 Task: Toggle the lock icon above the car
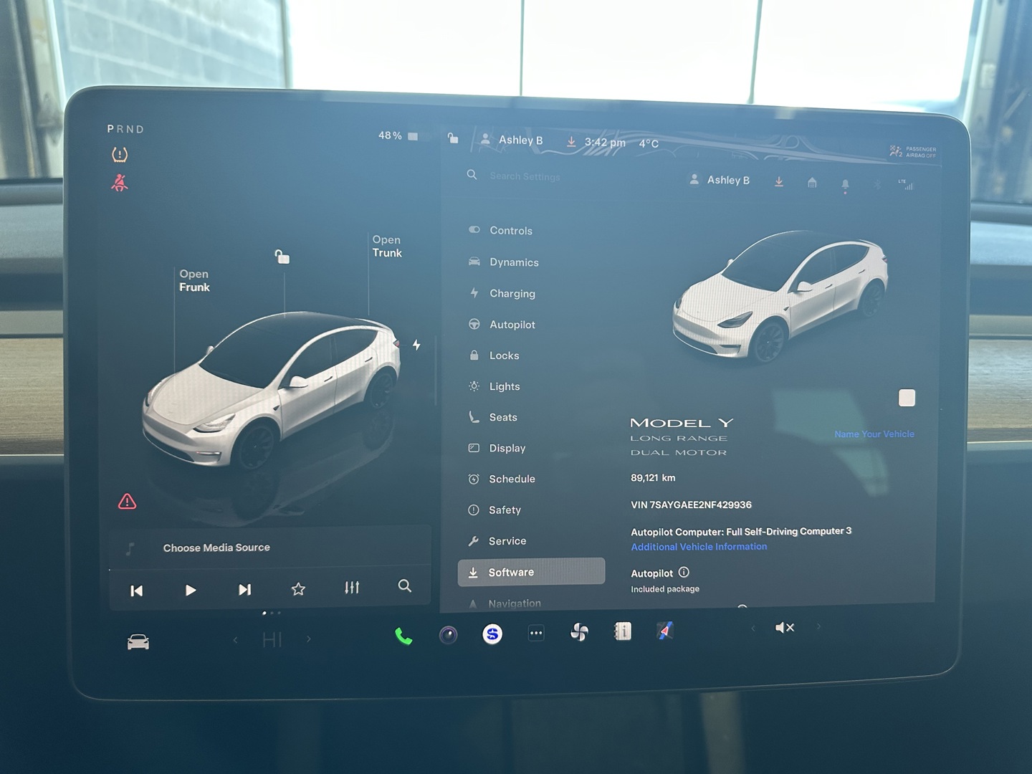point(282,257)
